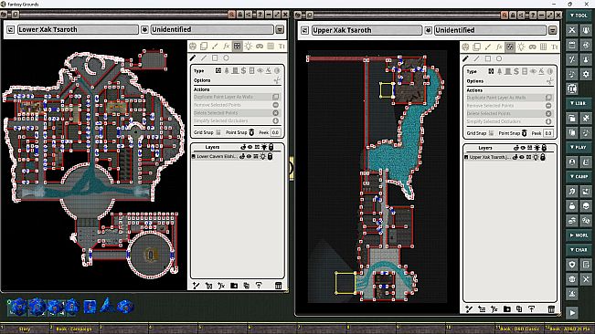595x334 pixels.
Task: Click Duplicate Paint Layer As Walls in Upper Xak Tsaroth
Action: 510,98
